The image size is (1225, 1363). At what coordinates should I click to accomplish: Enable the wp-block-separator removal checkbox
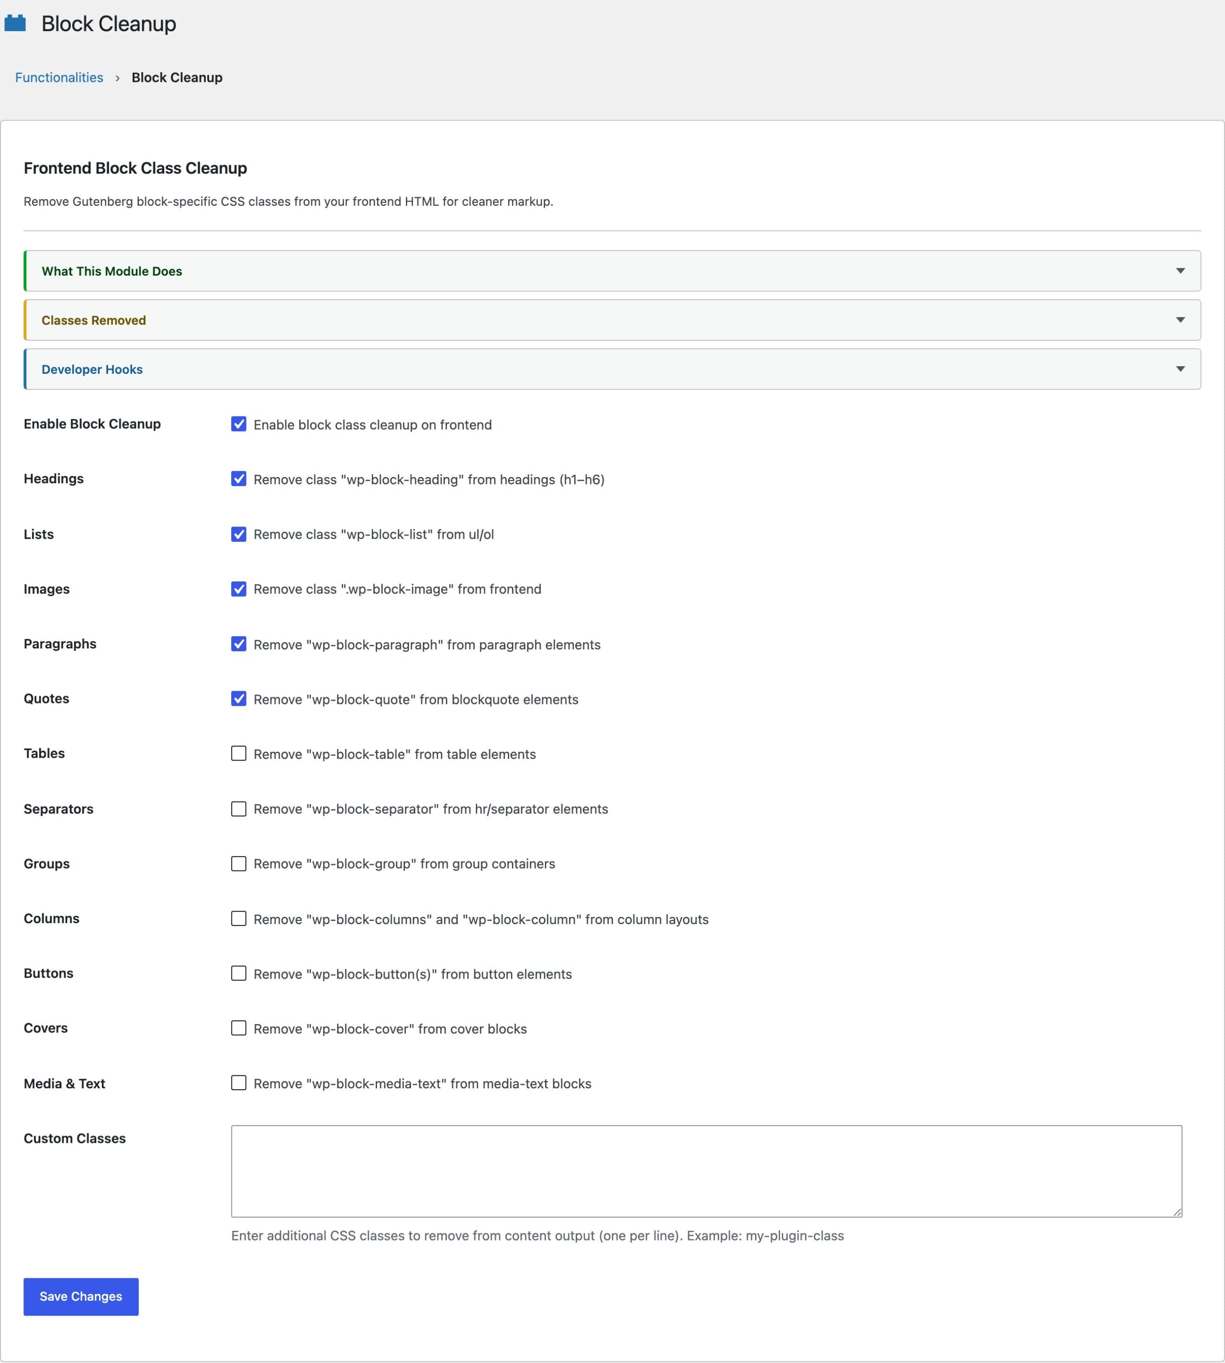[238, 808]
